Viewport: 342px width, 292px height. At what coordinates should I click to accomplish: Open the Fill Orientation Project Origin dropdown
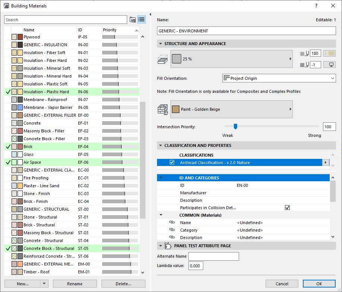[279, 78]
